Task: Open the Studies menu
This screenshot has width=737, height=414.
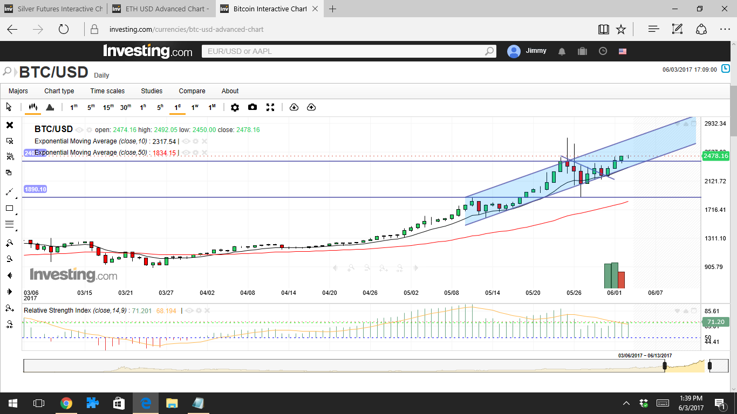Action: (x=152, y=91)
